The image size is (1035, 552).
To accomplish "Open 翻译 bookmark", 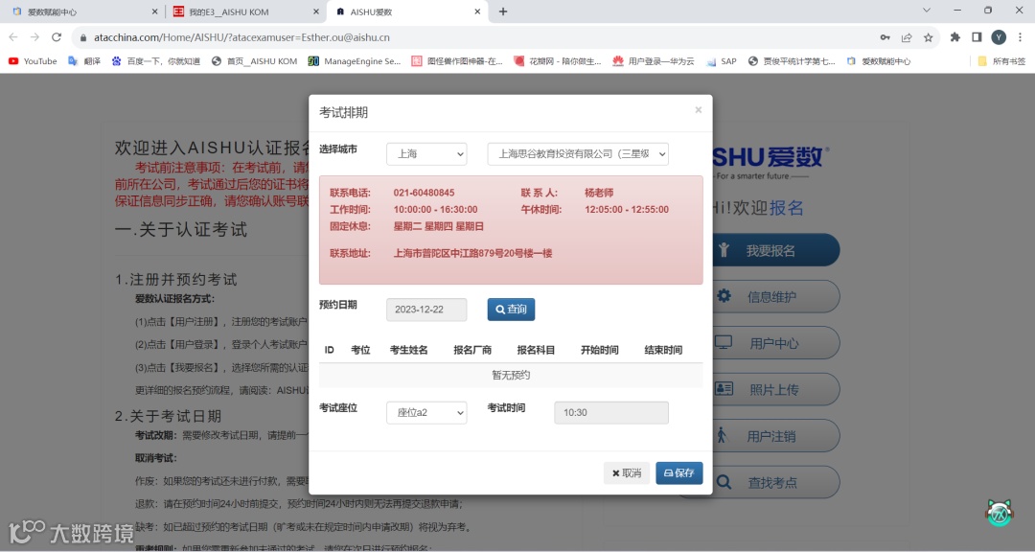I will (84, 61).
